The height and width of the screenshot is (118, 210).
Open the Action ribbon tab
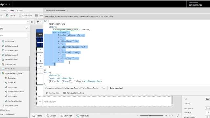(20, 10)
